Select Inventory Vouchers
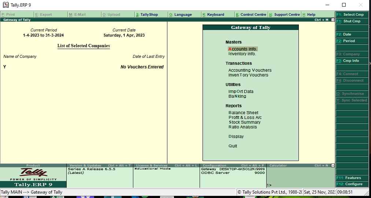 coord(248,75)
